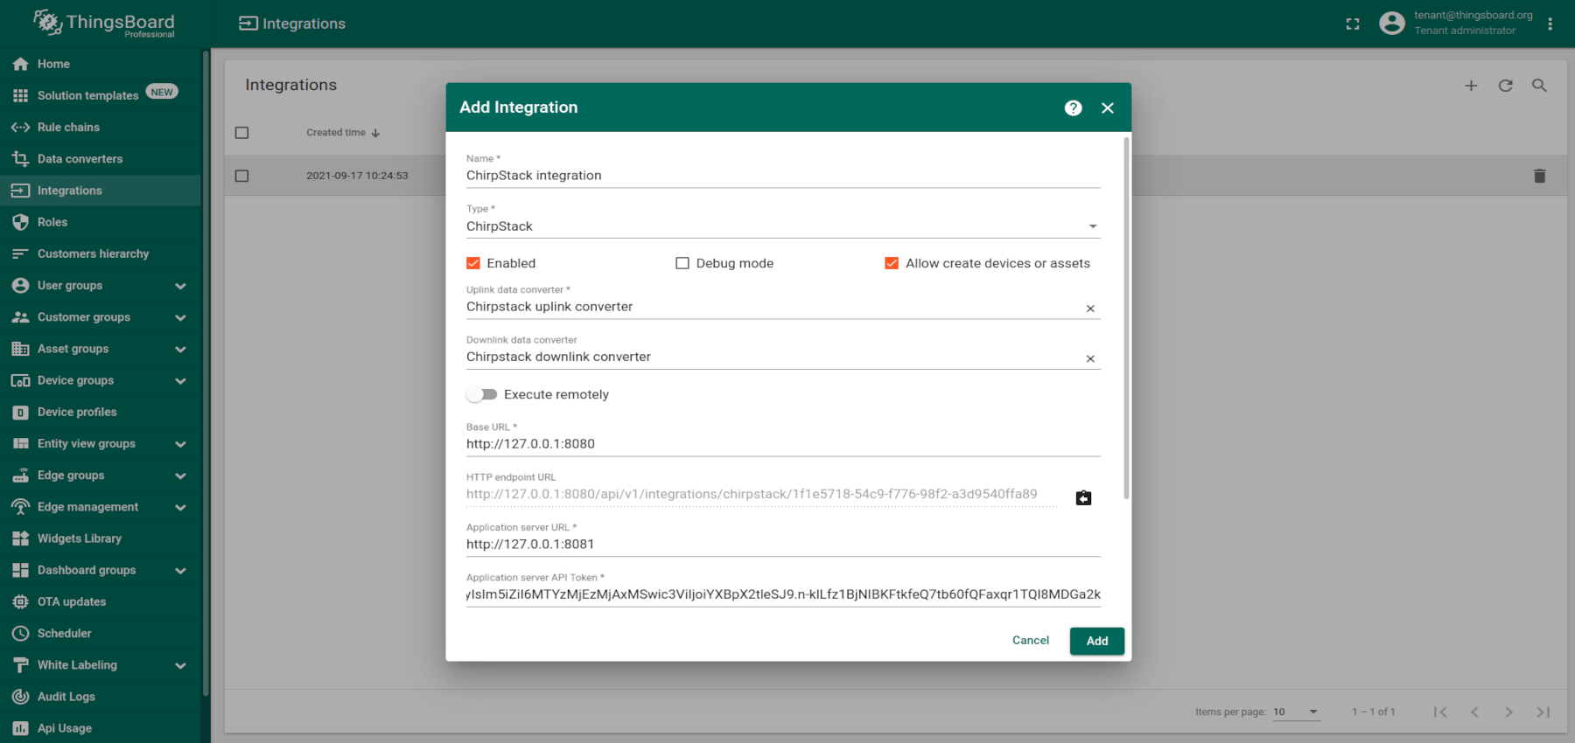The width and height of the screenshot is (1575, 743).
Task: Open the top-right more options menu
Action: coord(1550,24)
